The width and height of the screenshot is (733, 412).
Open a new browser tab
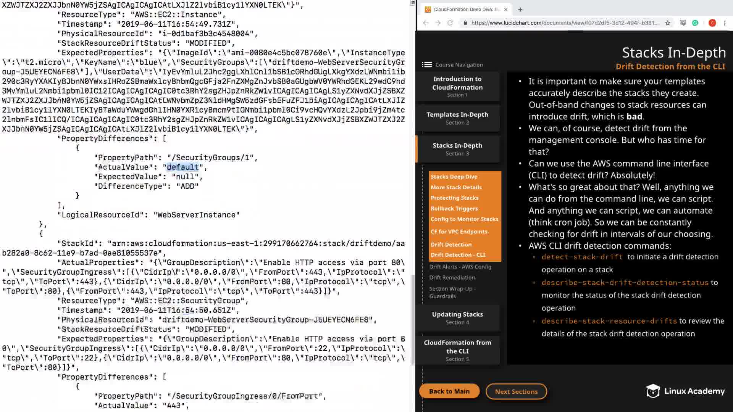tap(520, 10)
